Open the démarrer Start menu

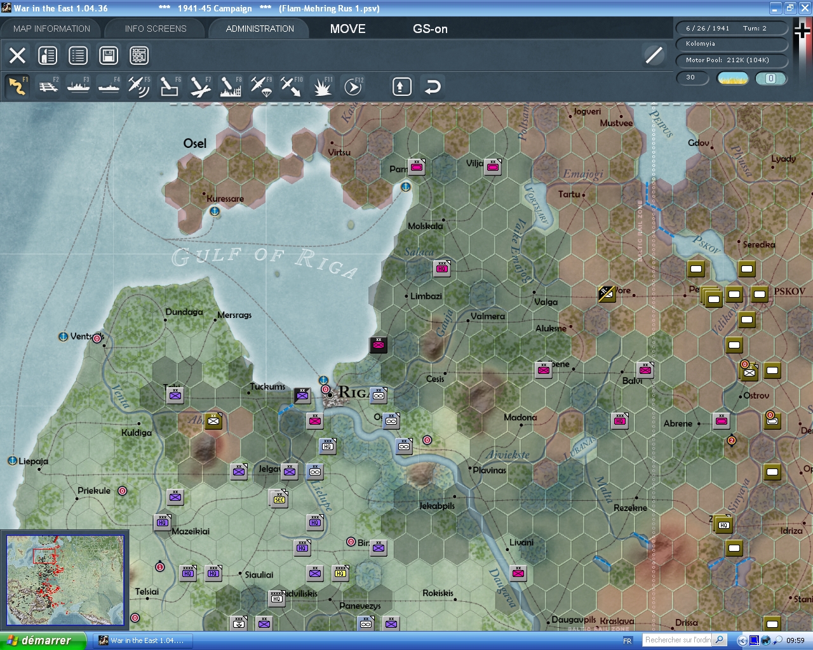point(43,640)
